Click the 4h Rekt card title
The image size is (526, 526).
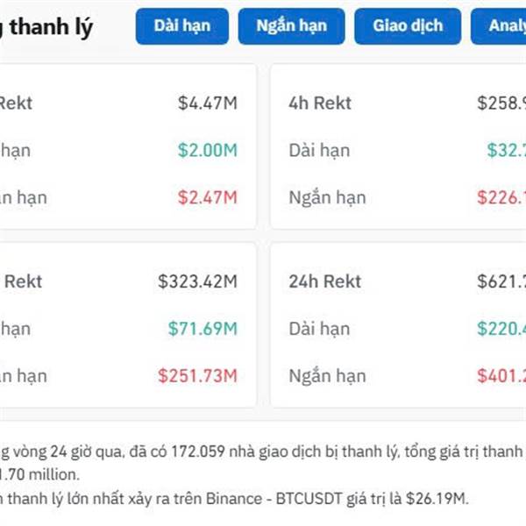(319, 103)
